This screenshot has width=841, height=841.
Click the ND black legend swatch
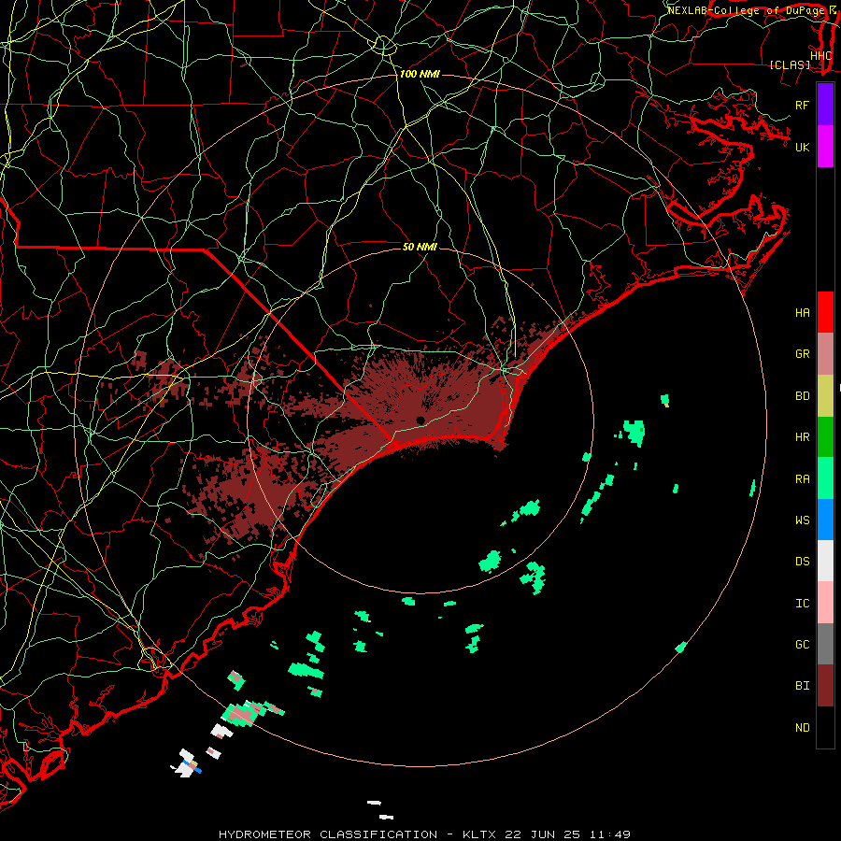click(825, 727)
